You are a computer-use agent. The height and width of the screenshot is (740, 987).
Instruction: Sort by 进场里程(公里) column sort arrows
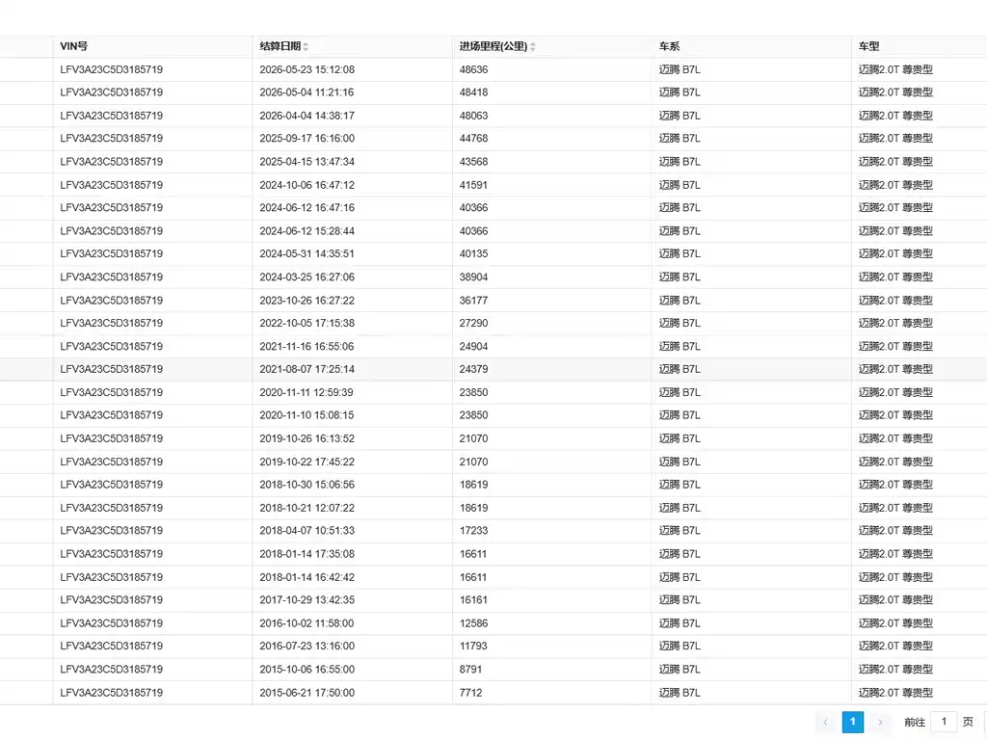pyautogui.click(x=532, y=46)
